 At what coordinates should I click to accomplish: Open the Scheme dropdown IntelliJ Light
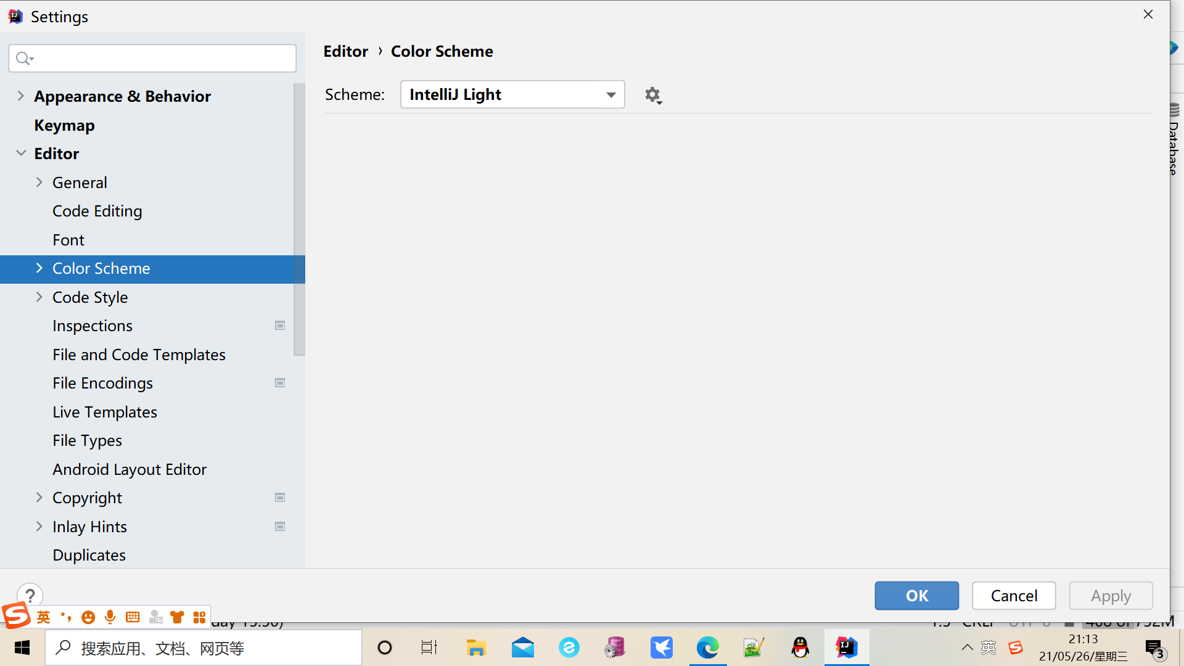pyautogui.click(x=512, y=94)
